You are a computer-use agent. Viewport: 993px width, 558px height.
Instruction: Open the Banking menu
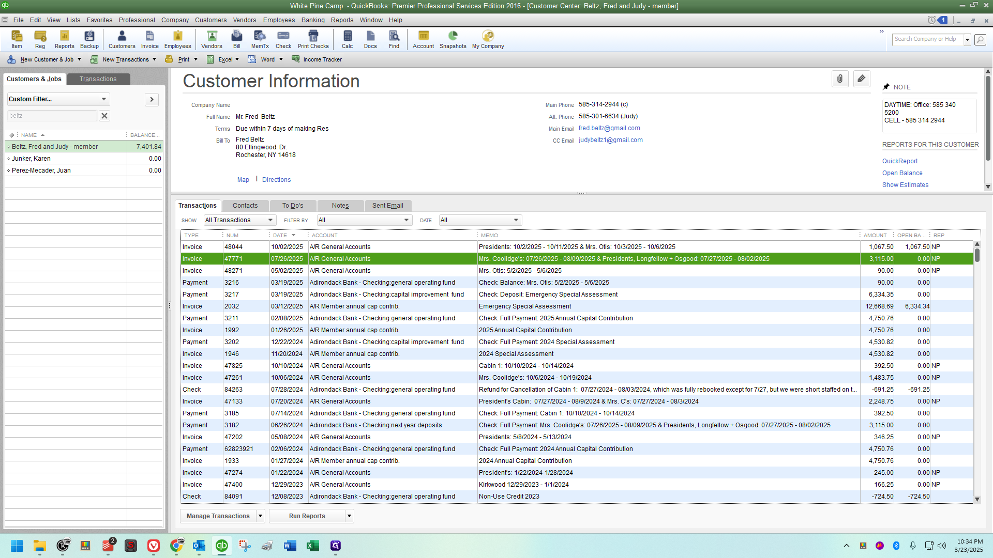(x=313, y=20)
